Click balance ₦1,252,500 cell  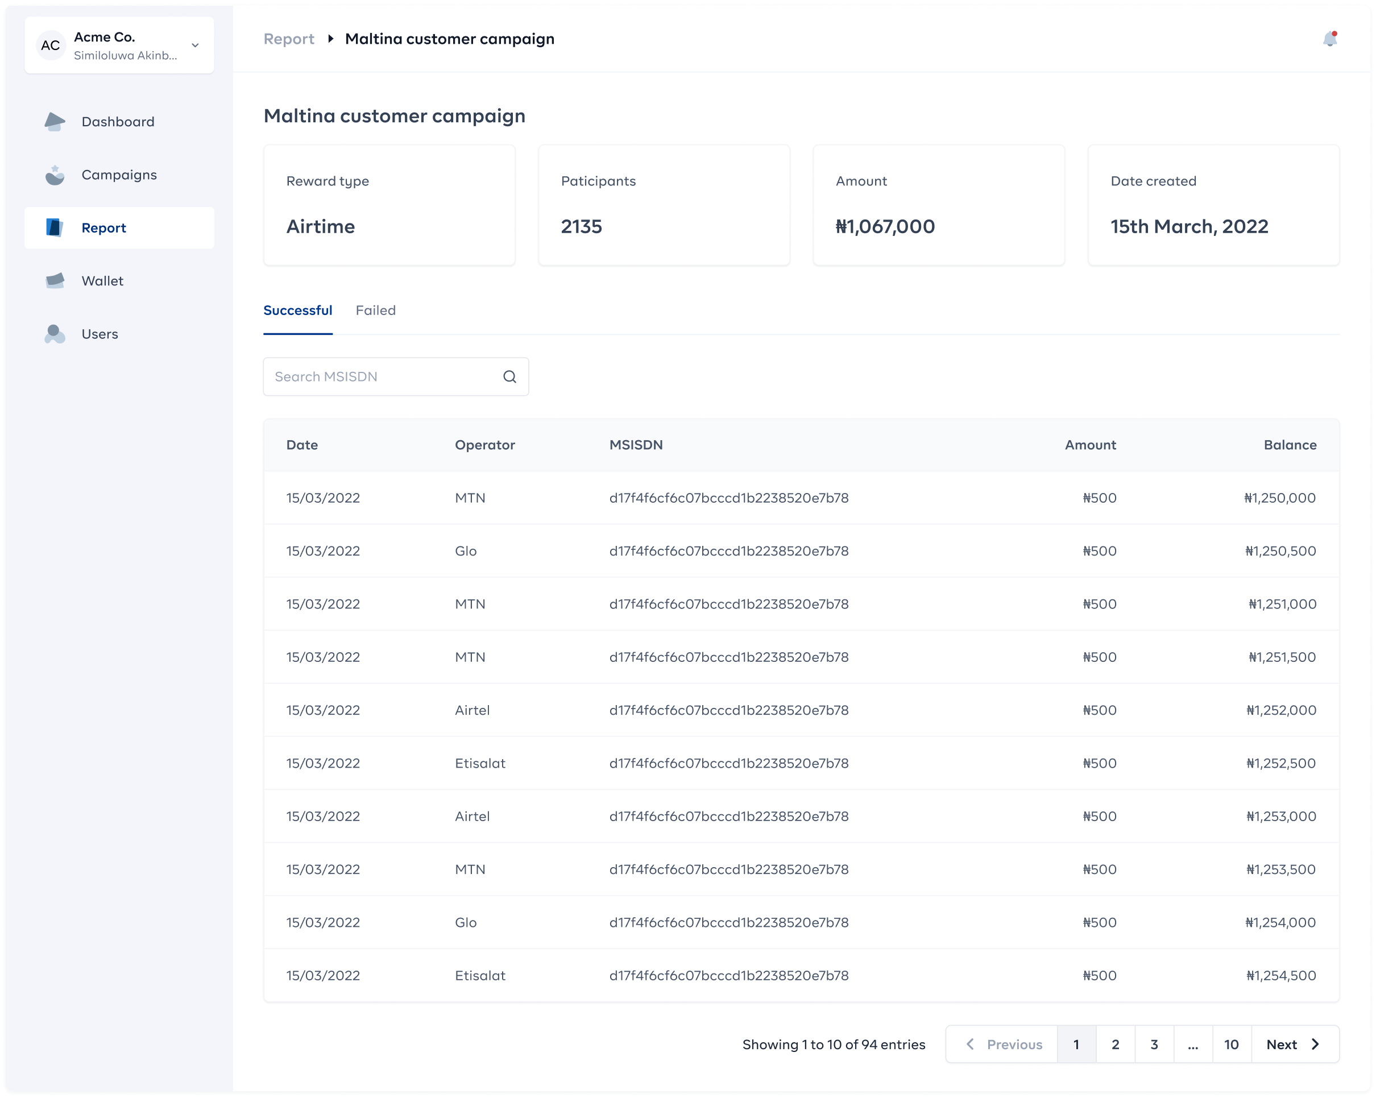[1281, 763]
